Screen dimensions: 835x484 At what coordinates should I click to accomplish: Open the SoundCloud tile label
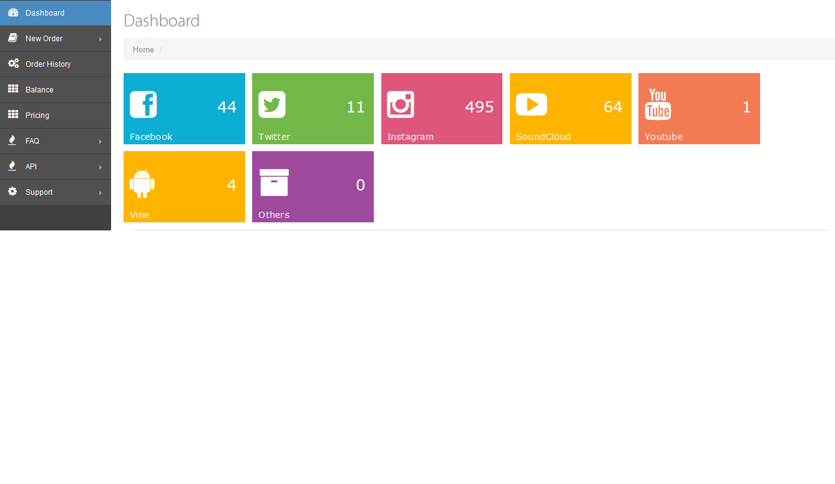pos(544,137)
